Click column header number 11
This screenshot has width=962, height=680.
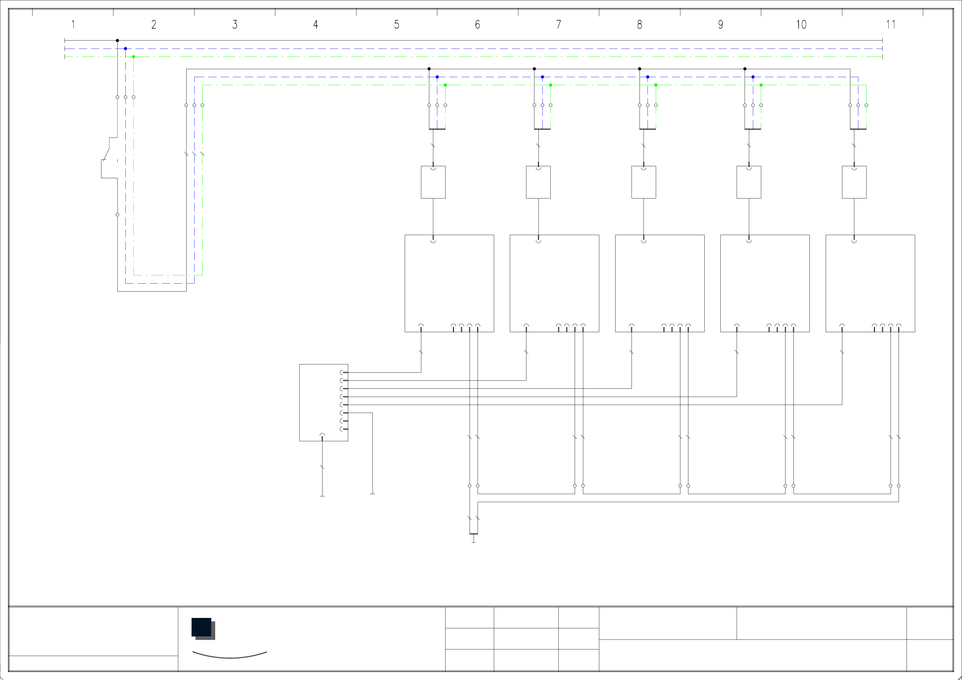coord(891,24)
